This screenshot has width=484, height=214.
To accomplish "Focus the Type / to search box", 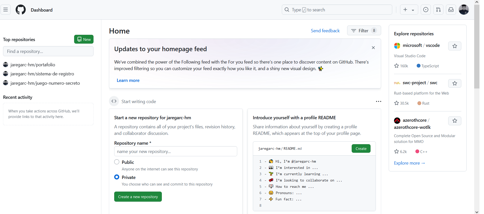I will point(337,10).
